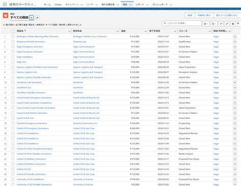
Task: Open the 商談名 column header menu
Action: click(x=69, y=31)
